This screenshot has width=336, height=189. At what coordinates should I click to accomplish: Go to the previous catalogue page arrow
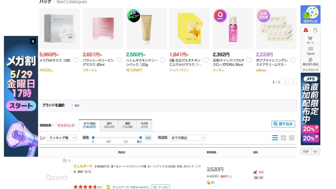[x=286, y=82]
